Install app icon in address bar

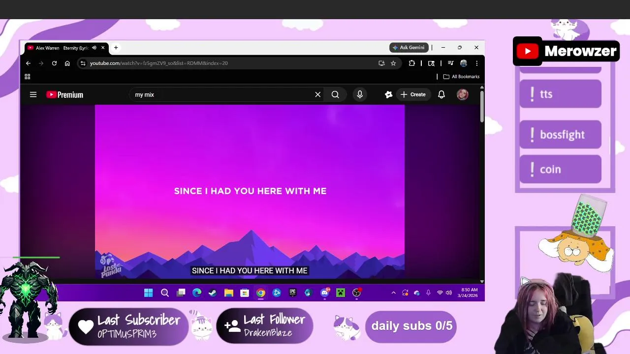(381, 63)
